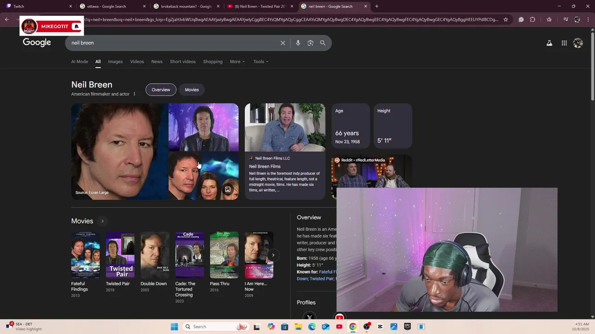Open Windows Start menu
595x334 pixels.
click(x=174, y=327)
